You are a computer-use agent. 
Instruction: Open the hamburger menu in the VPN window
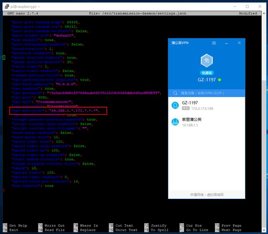click(x=214, y=43)
